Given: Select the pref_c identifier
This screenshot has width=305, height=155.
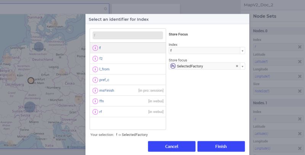Looking at the screenshot, I should [x=128, y=80].
